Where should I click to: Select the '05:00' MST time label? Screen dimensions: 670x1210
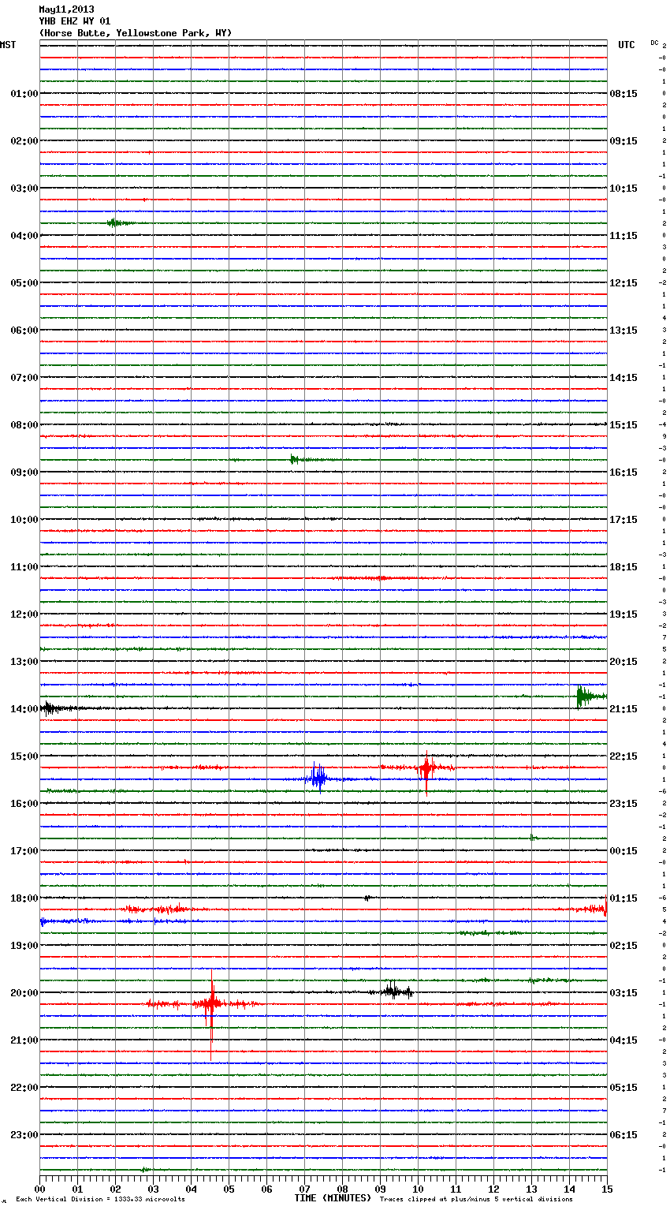tap(24, 283)
